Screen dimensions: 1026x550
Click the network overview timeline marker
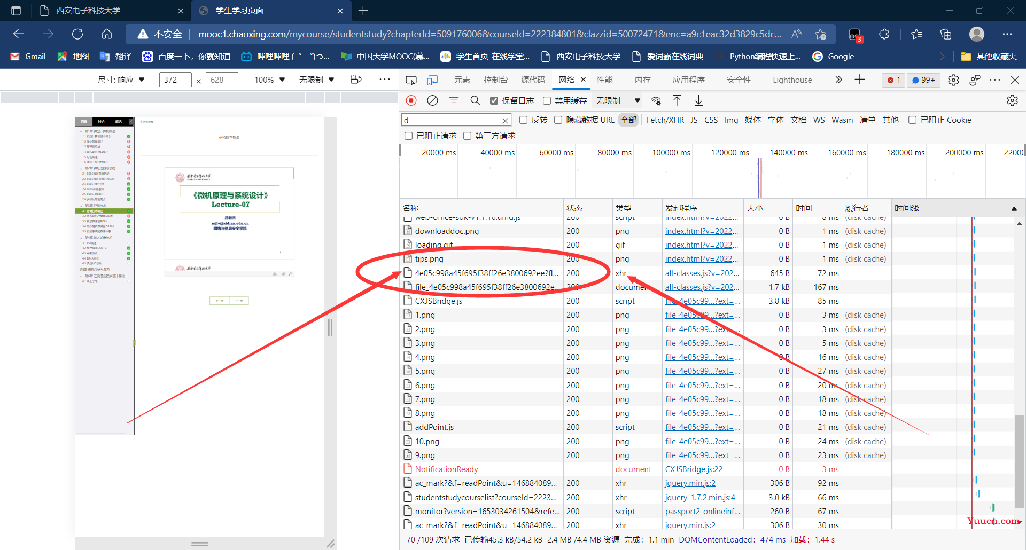pyautogui.click(x=759, y=177)
